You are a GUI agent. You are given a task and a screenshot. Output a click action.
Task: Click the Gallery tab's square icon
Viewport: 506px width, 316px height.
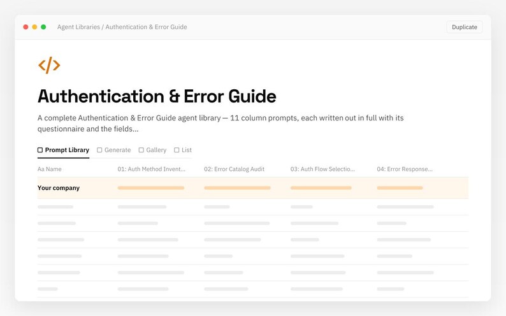click(141, 150)
